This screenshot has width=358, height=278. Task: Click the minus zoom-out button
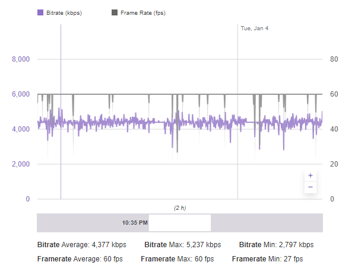point(310,188)
